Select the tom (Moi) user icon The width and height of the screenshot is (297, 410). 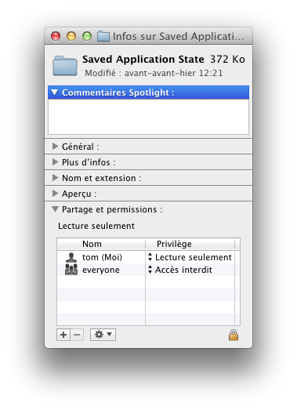tap(71, 257)
